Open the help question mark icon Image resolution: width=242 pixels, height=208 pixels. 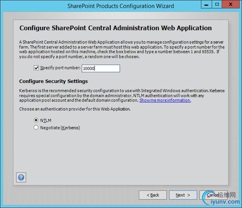pyautogui.click(x=21, y=177)
